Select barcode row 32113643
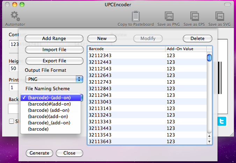The height and width of the screenshot is (163, 236). [x=147, y=141]
